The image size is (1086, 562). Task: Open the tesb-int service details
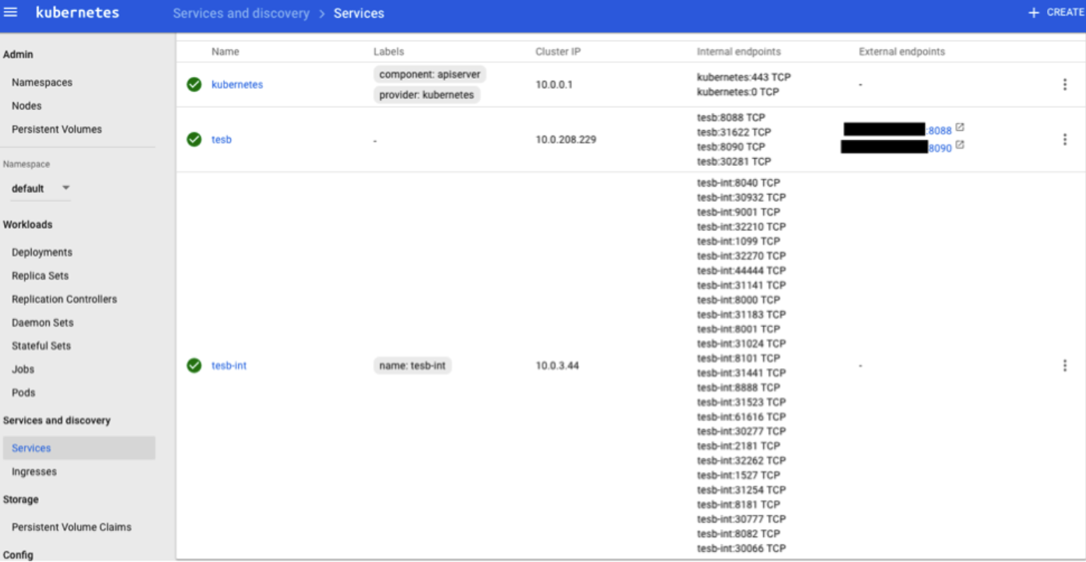click(229, 365)
